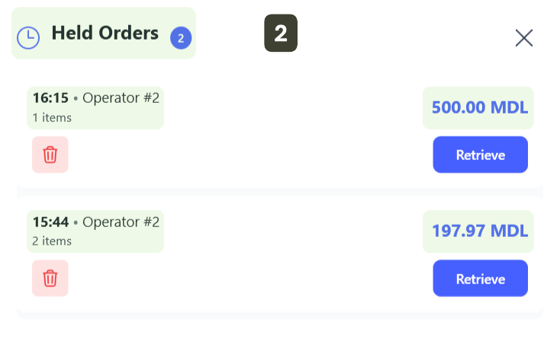The image size is (560, 339).
Task: Click the dark square badge showing 2
Action: (x=281, y=34)
